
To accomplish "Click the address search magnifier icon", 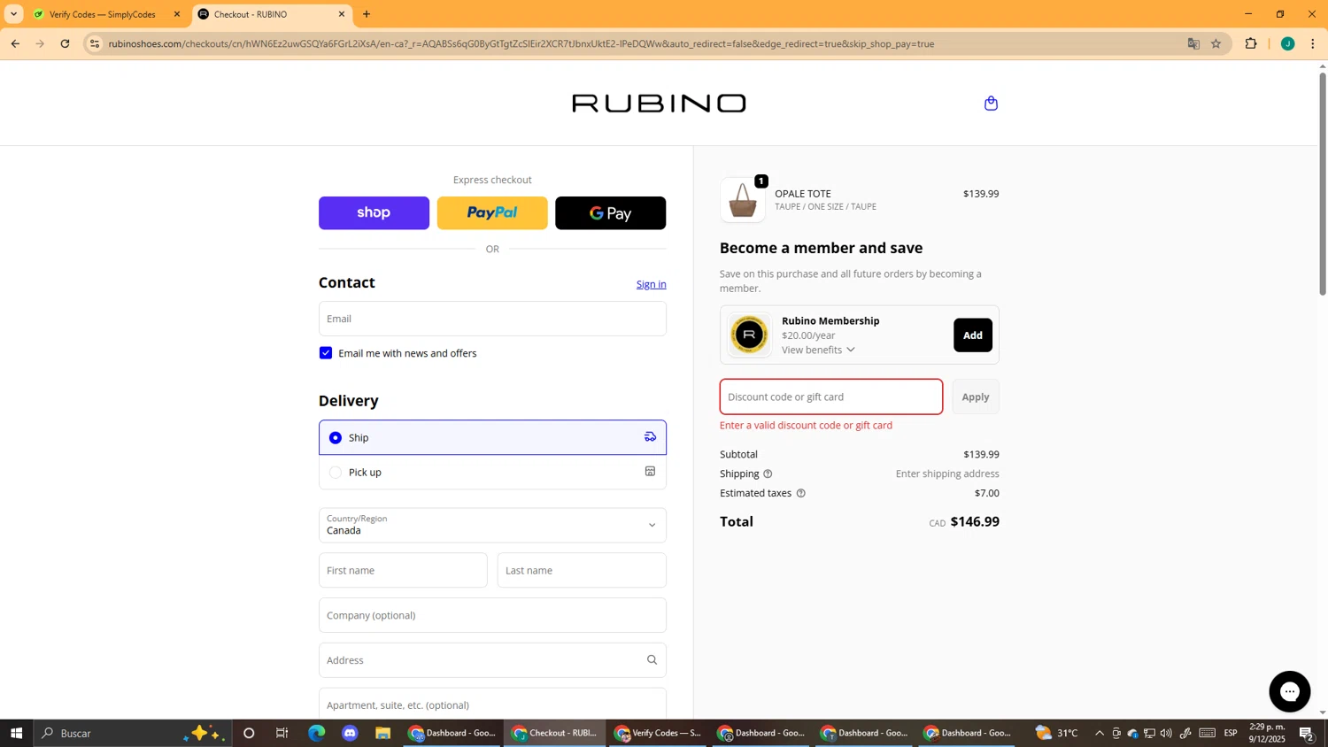I will [652, 660].
